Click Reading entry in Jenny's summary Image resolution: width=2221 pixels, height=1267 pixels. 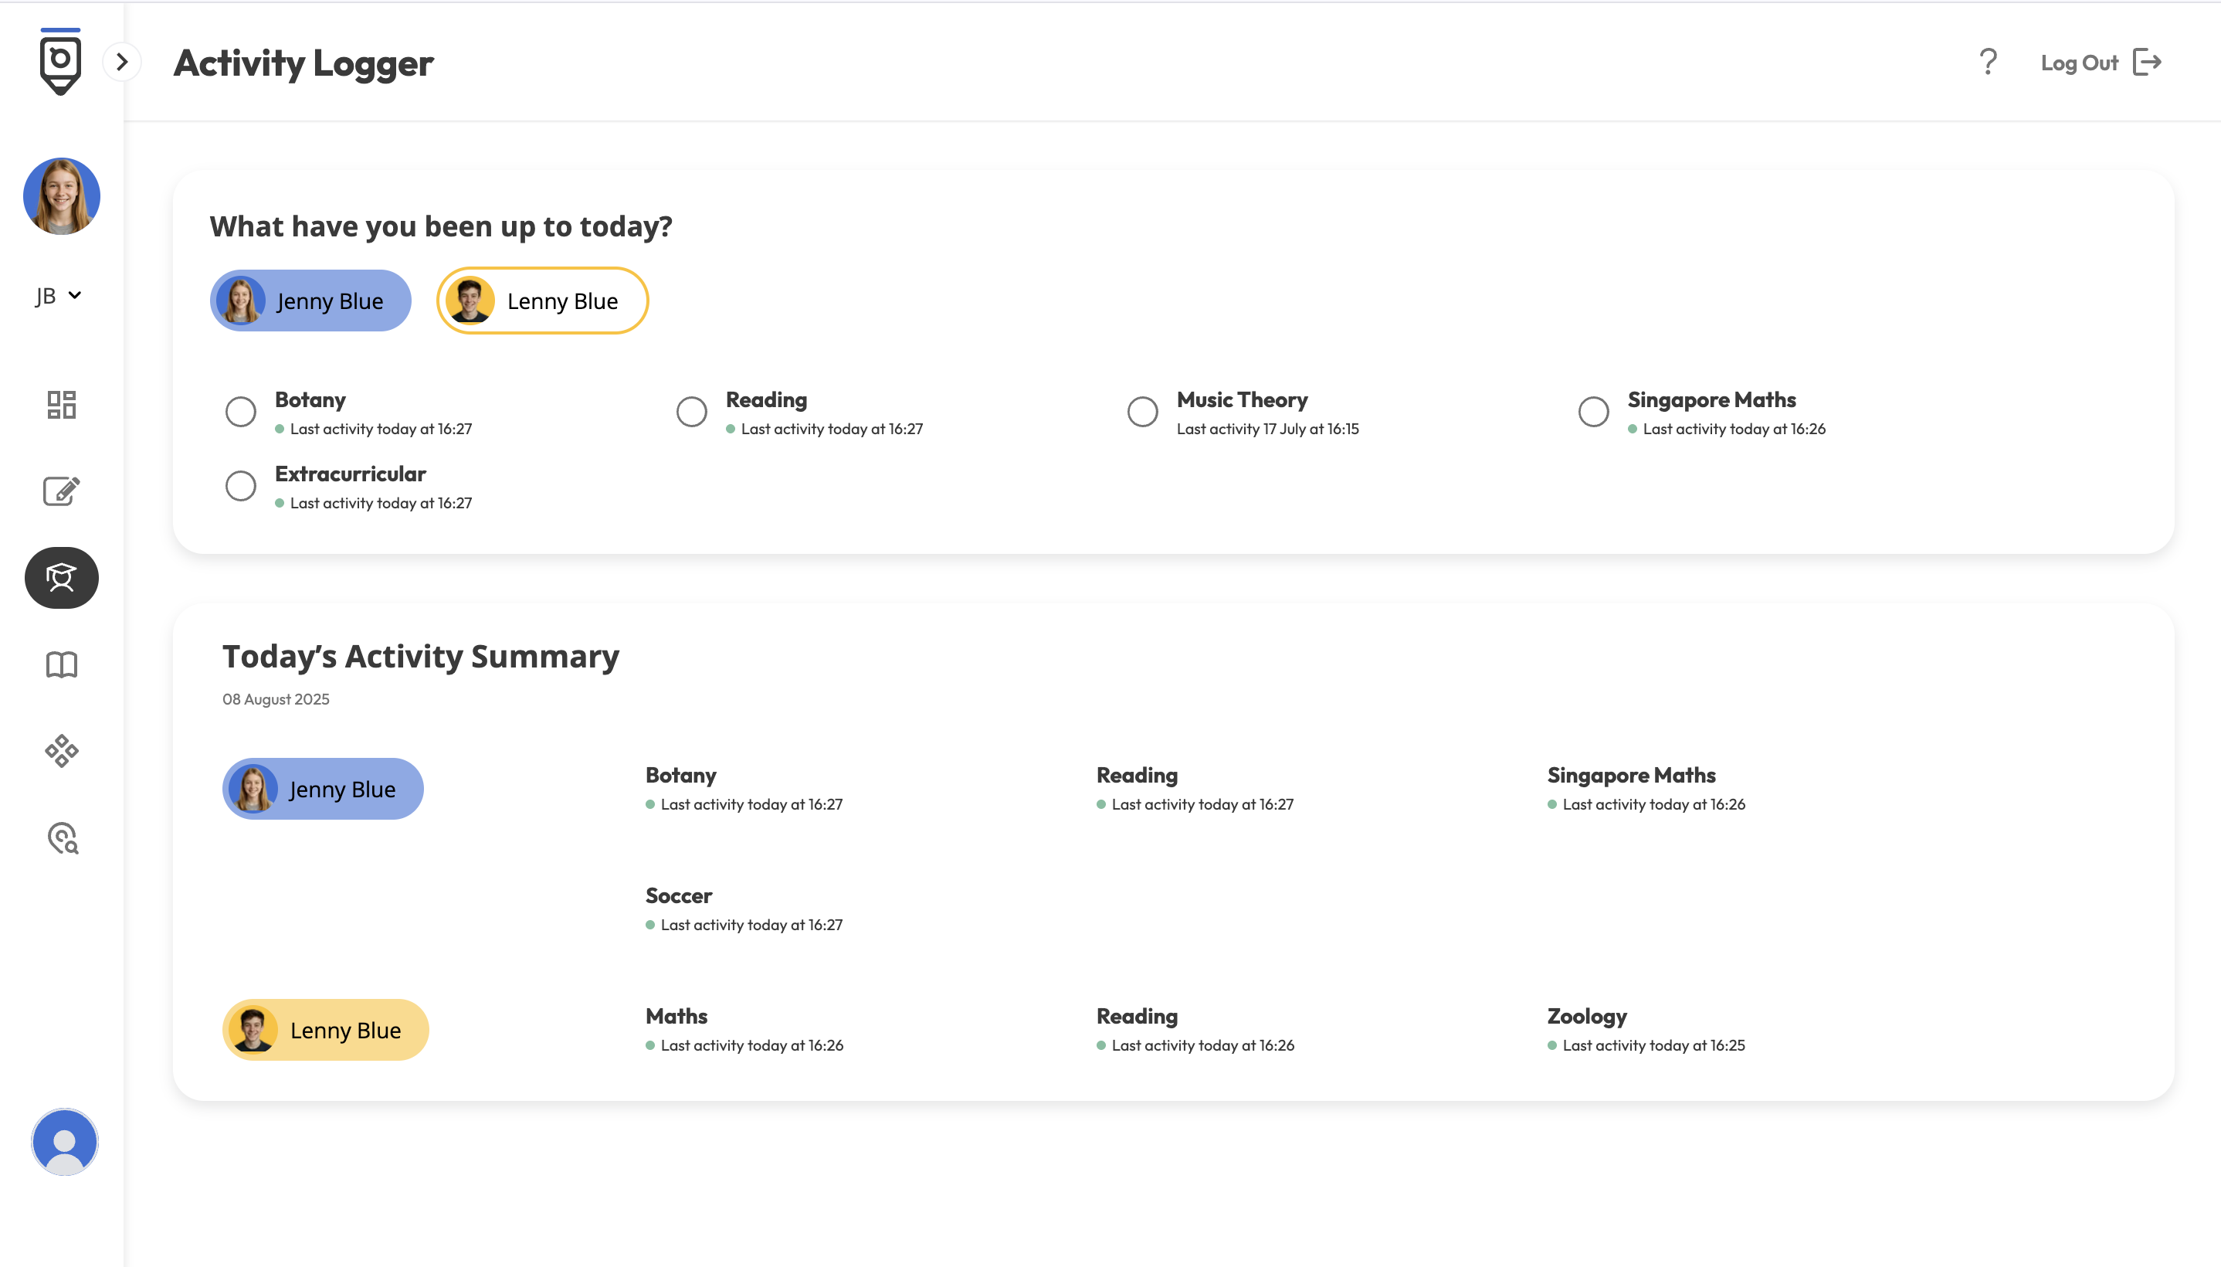point(1195,788)
